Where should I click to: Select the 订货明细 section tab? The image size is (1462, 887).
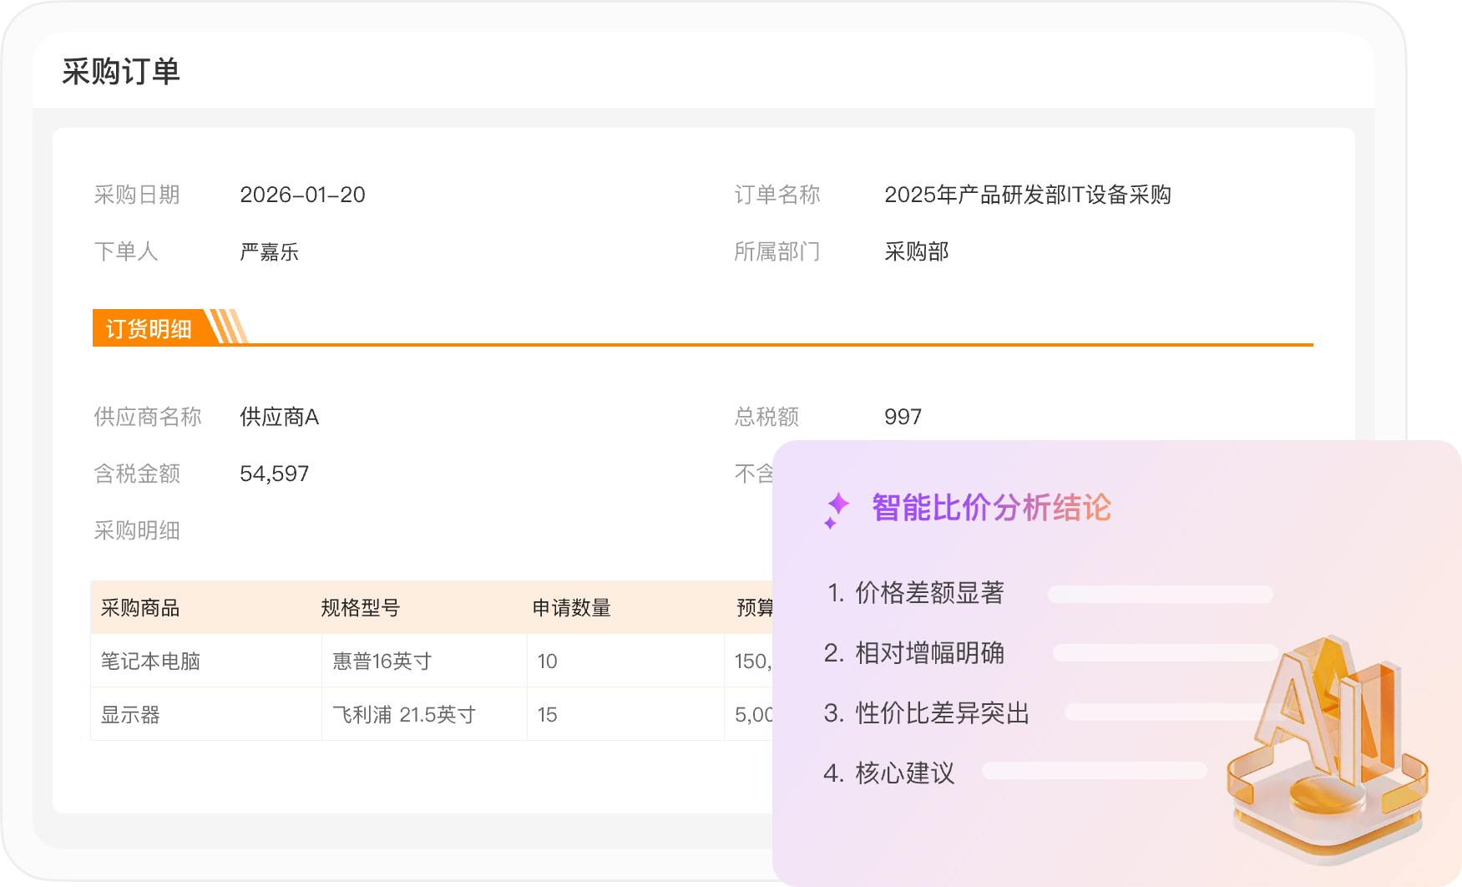[149, 328]
